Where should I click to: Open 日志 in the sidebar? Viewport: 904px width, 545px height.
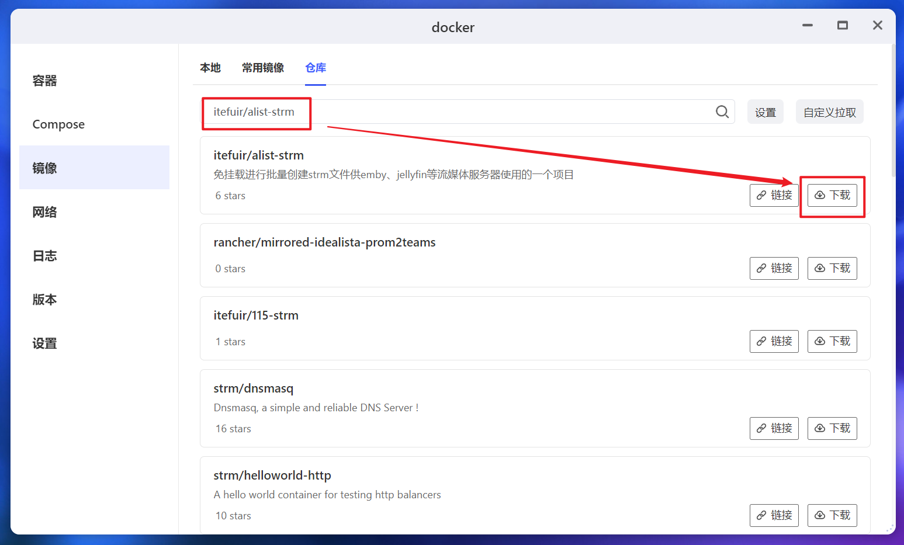click(x=94, y=256)
